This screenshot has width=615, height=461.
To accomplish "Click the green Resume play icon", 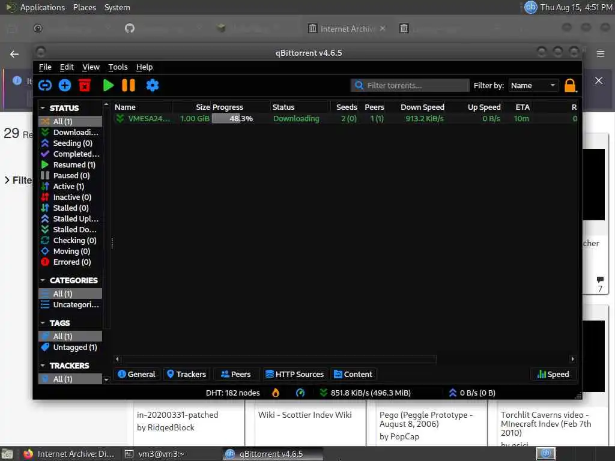I will tap(108, 85).
